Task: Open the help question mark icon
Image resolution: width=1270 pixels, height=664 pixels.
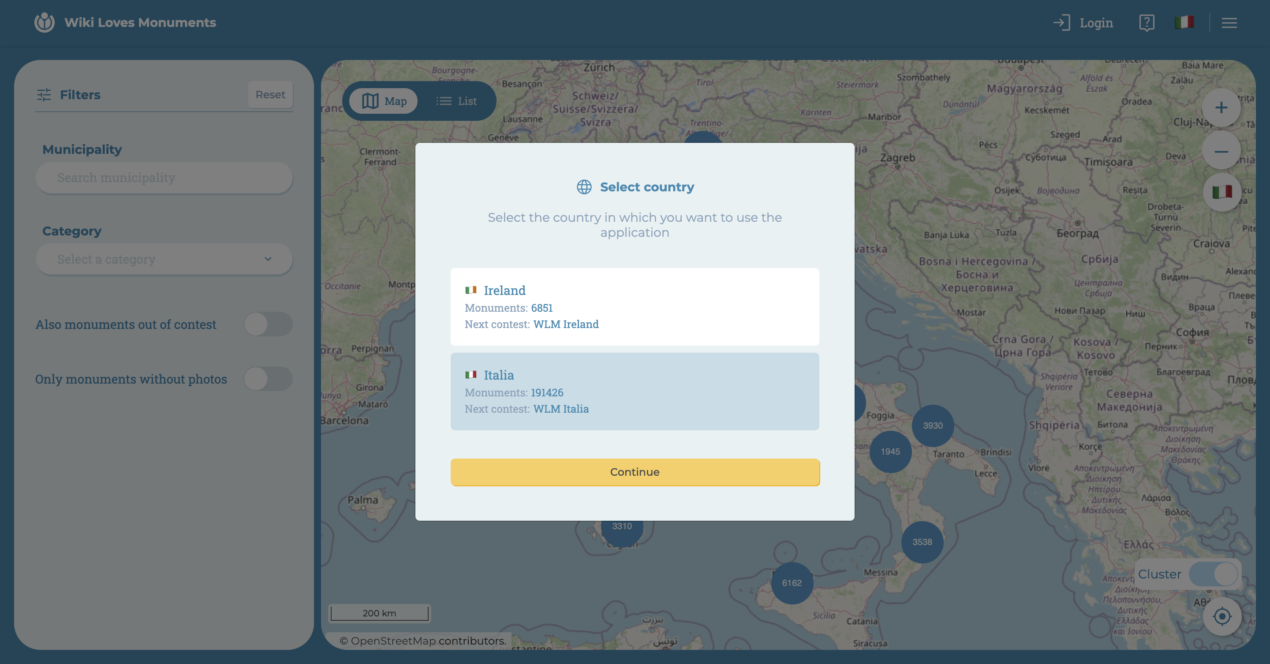Action: pos(1146,22)
